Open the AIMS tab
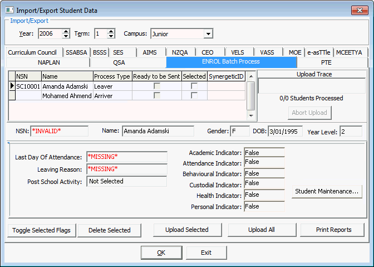 [x=151, y=52]
